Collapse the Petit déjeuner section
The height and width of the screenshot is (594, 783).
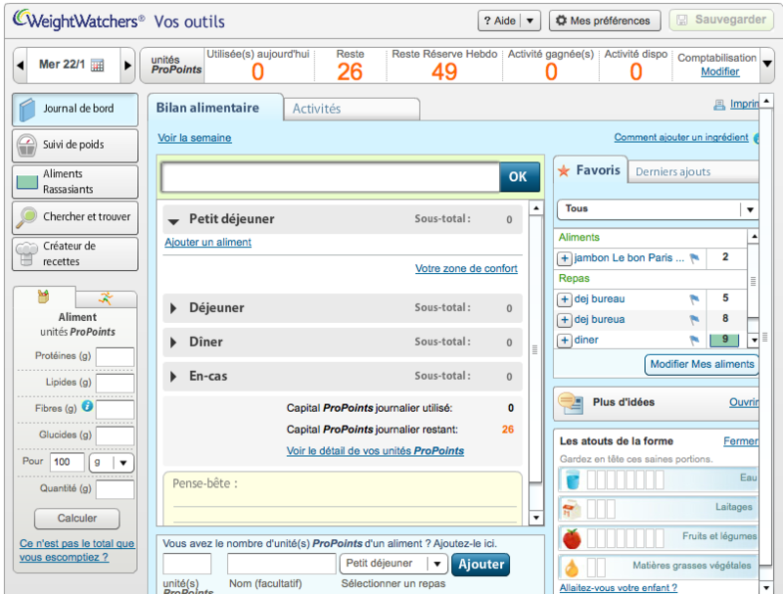(x=174, y=220)
